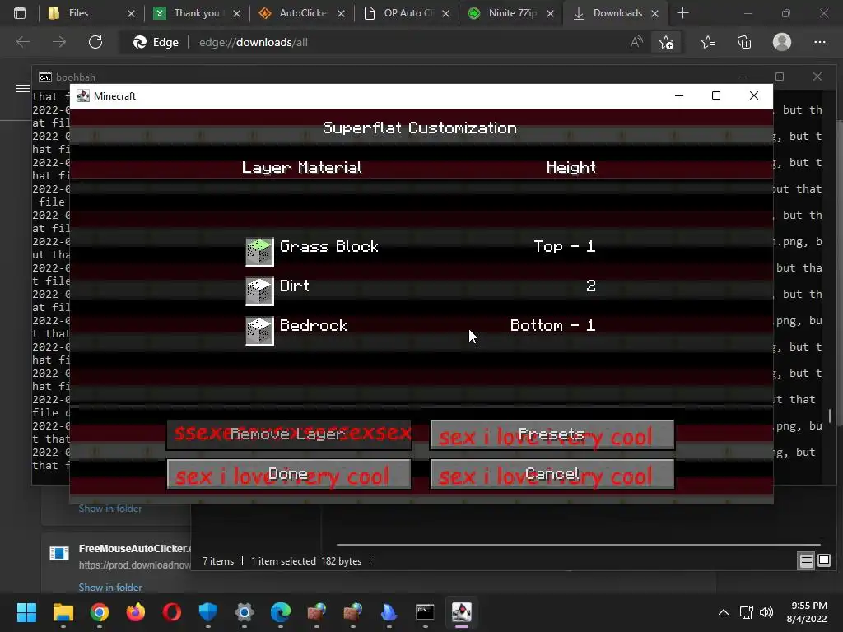Image resolution: width=843 pixels, height=632 pixels.
Task: Refresh the Edge page
Action: (95, 42)
